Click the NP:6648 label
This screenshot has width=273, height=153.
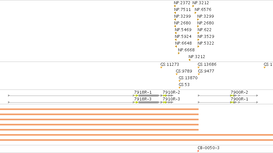click(183, 43)
